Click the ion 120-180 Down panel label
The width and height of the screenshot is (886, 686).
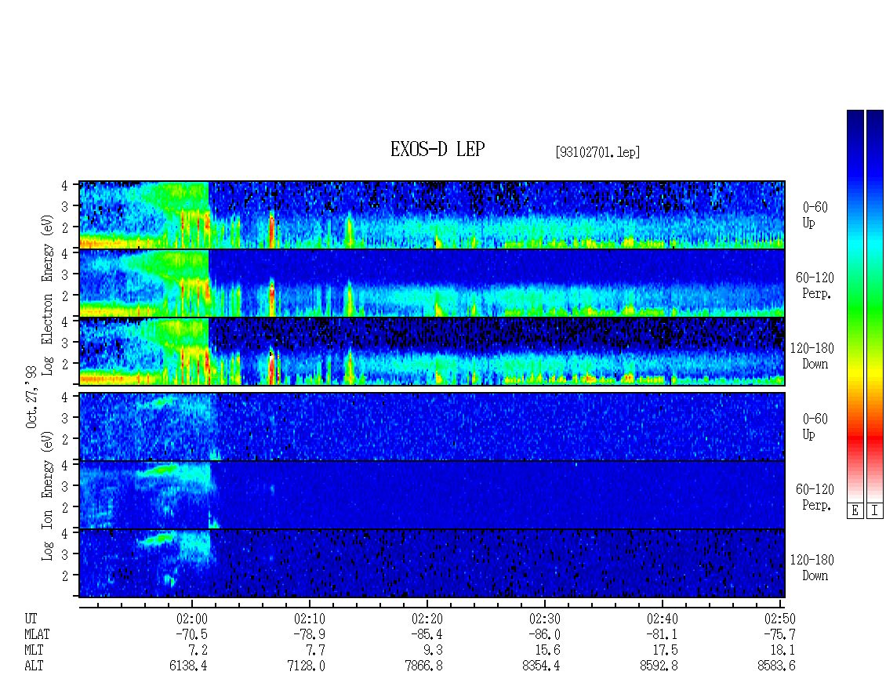click(812, 568)
